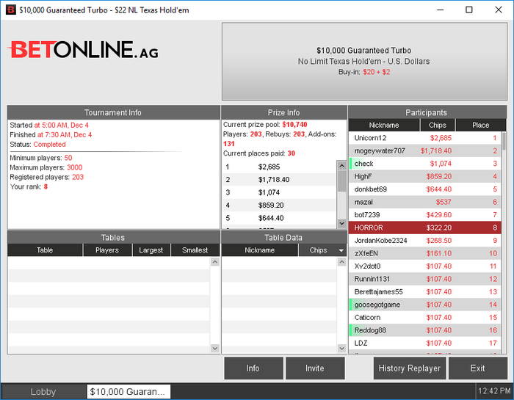Open the Info button
The width and height of the screenshot is (514, 400).
[253, 368]
